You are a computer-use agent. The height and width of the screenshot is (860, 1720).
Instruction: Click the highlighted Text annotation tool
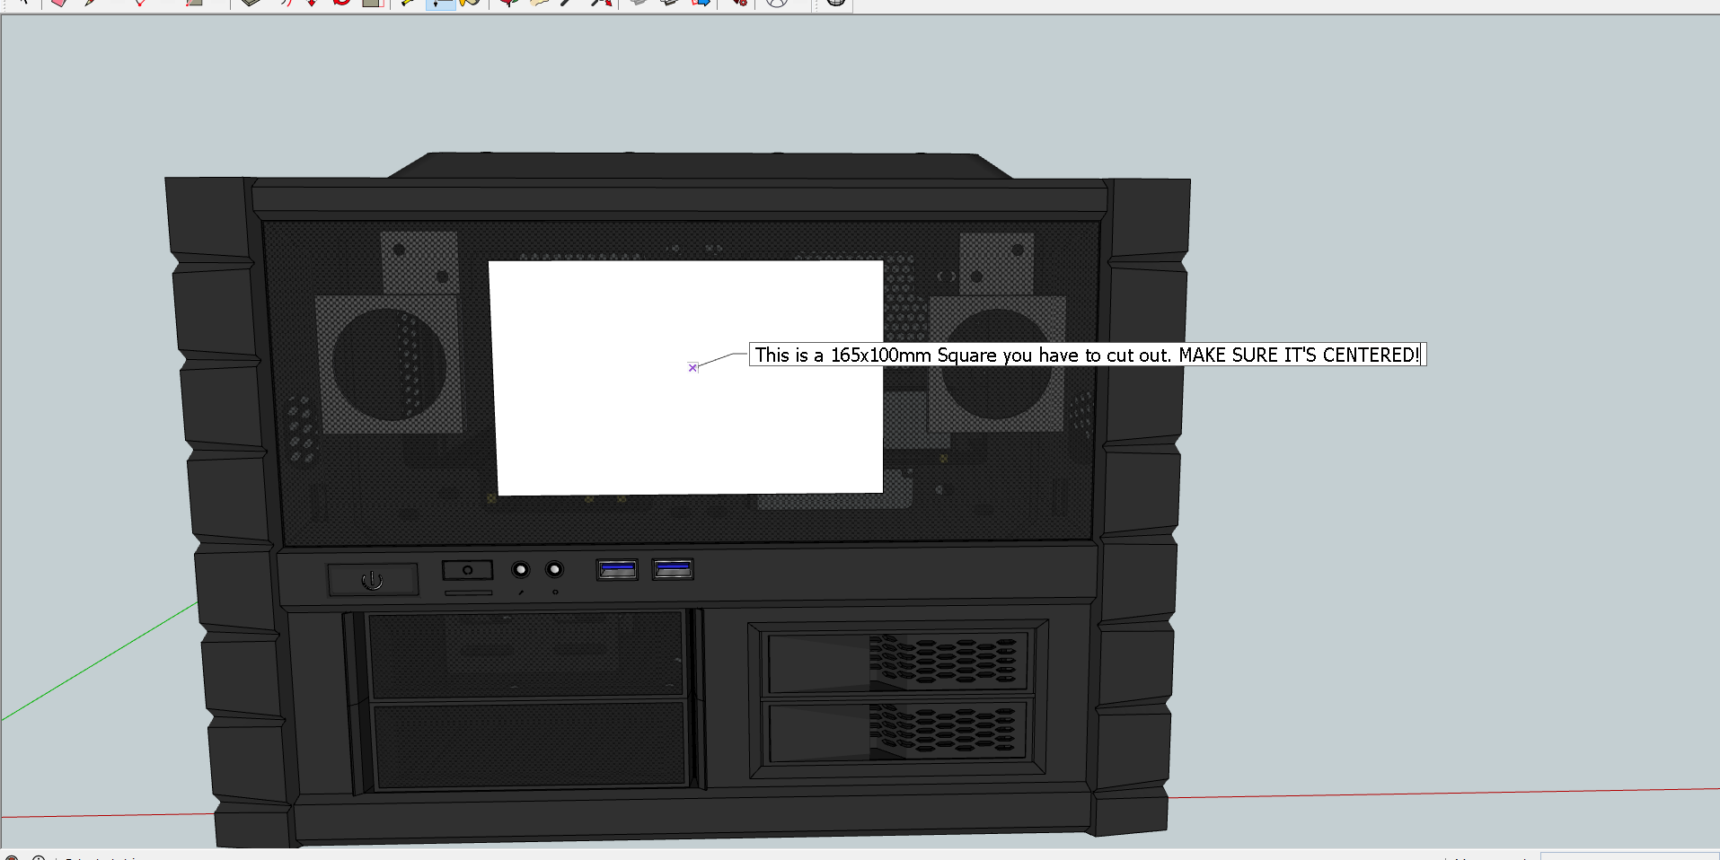pyautogui.click(x=440, y=4)
